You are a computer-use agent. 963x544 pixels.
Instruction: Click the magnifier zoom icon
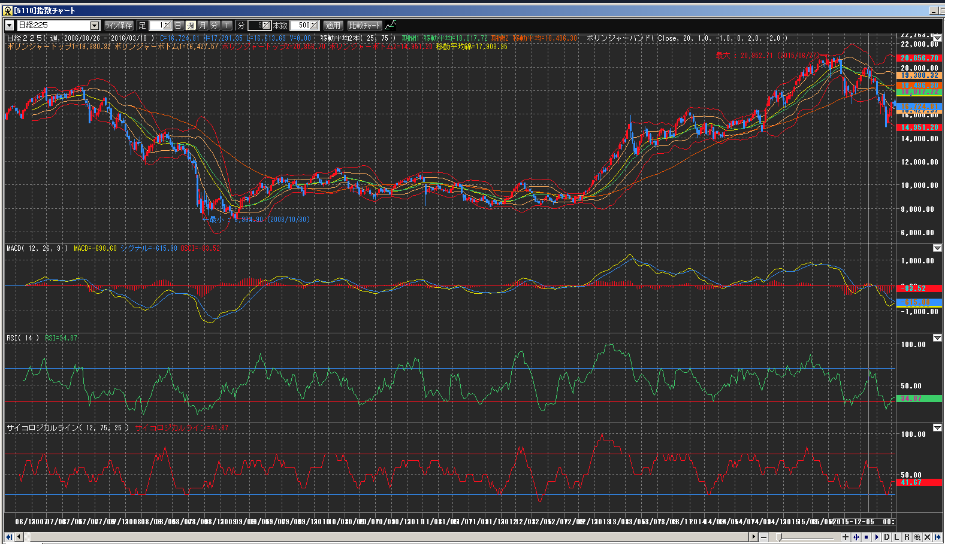tap(917, 537)
